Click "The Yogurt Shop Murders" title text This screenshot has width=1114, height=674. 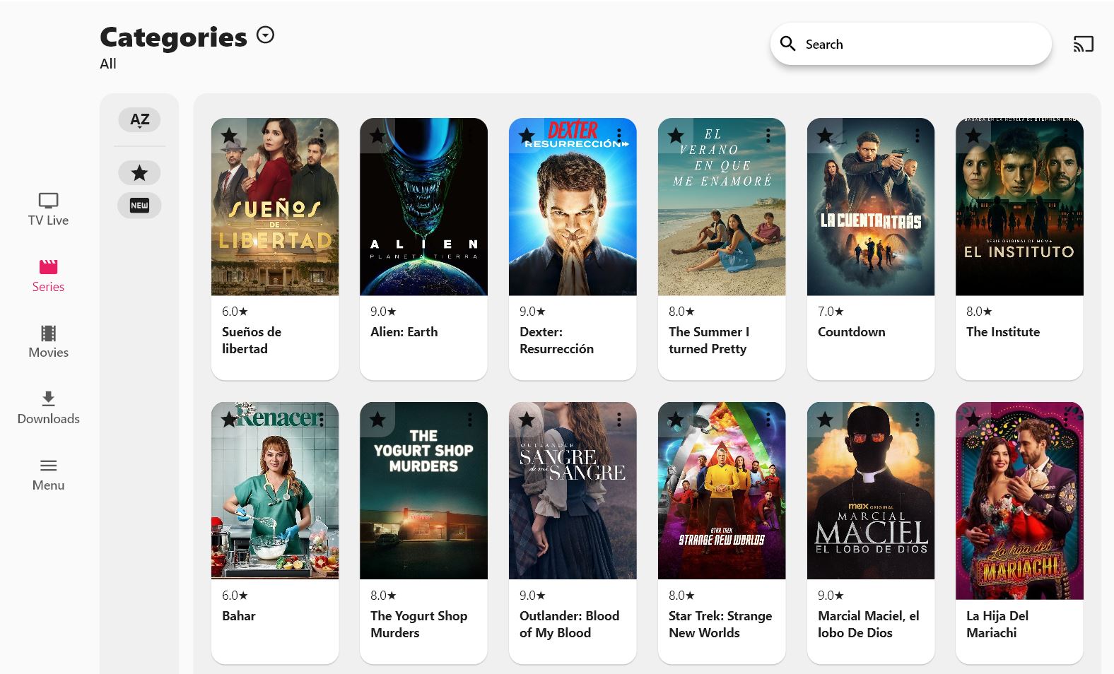pos(418,624)
